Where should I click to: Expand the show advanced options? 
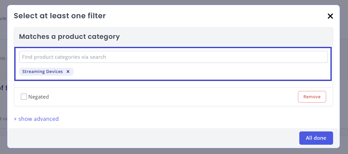point(36,119)
